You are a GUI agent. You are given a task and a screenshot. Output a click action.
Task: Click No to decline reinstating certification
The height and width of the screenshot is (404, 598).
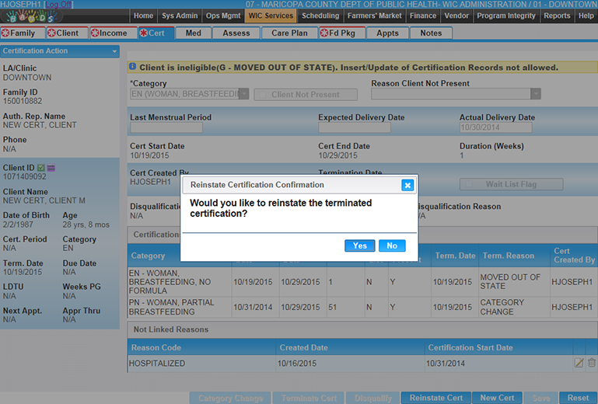click(x=392, y=246)
